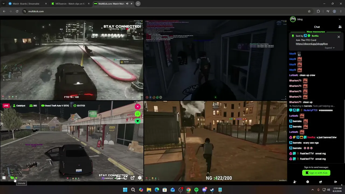Click freefto username in chat
The height and width of the screenshot is (194, 345).
tap(311, 137)
